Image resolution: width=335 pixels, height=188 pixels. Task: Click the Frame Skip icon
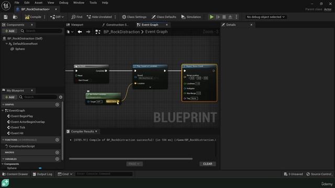pyautogui.click(x=218, y=17)
